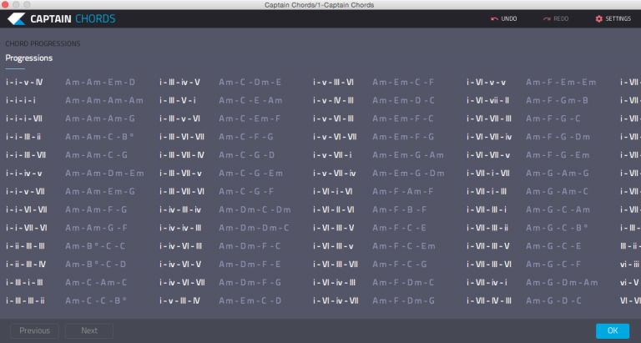641x343 pixels.
Task: Choose progression i - iv - VI - VII
Action: [x=182, y=282]
